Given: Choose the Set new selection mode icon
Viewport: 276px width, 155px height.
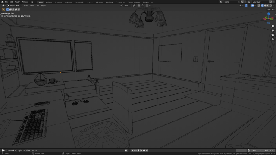Looking at the screenshot, I should pos(8,9).
